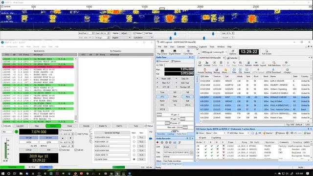Open Windows Start menu

(x=3, y=174)
